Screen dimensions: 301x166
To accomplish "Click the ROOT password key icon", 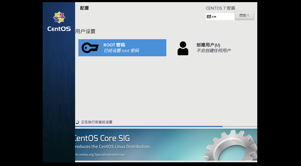I will 90,48.
